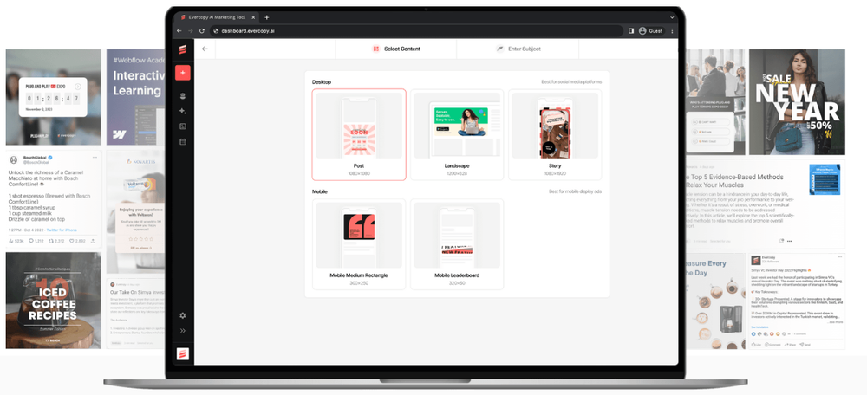
Task: Click the Twitter for iPhone link in tweet
Action: click(62, 230)
